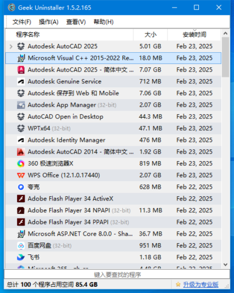
Task: Click the scrollbar down arrow
Action: click(225, 265)
